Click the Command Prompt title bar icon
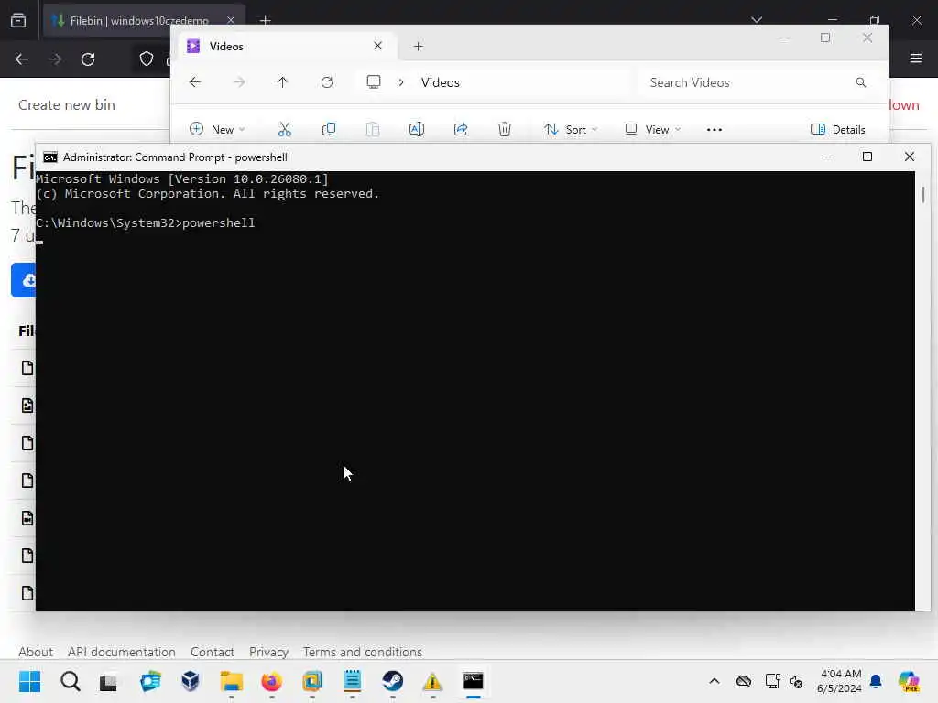This screenshot has height=703, width=938. (x=50, y=157)
